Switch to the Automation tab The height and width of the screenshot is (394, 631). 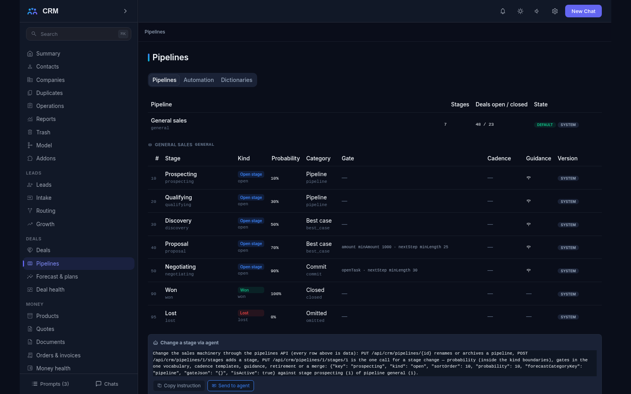[x=199, y=80]
